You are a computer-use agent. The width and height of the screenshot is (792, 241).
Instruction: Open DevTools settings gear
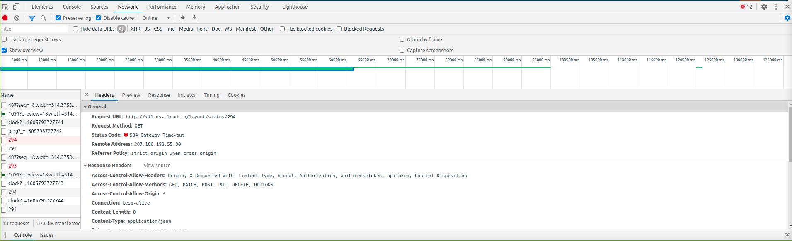(764, 7)
